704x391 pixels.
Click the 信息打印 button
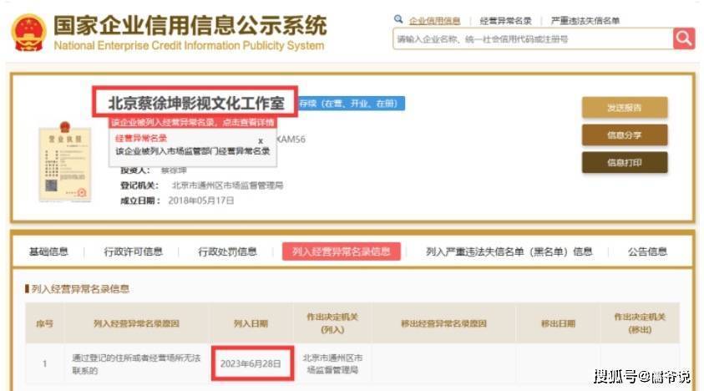(x=625, y=163)
